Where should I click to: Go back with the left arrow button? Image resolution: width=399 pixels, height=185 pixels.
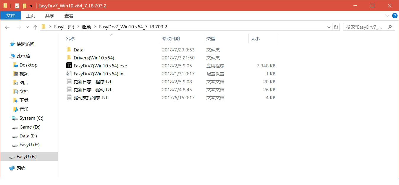pyautogui.click(x=7, y=27)
